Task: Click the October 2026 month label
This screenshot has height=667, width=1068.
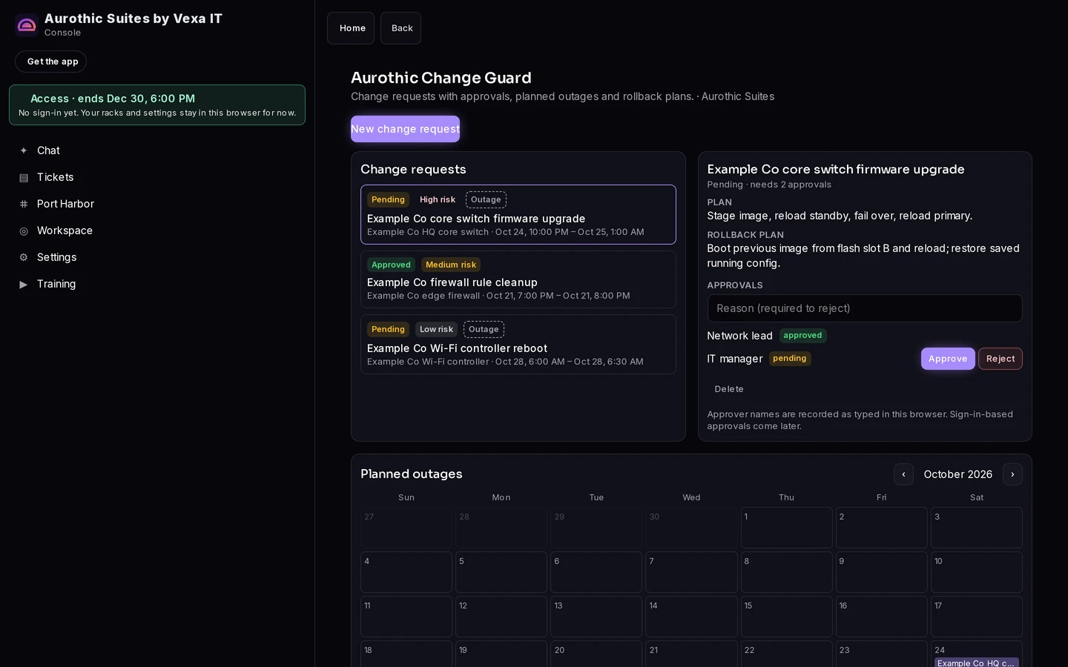Action: click(x=957, y=474)
